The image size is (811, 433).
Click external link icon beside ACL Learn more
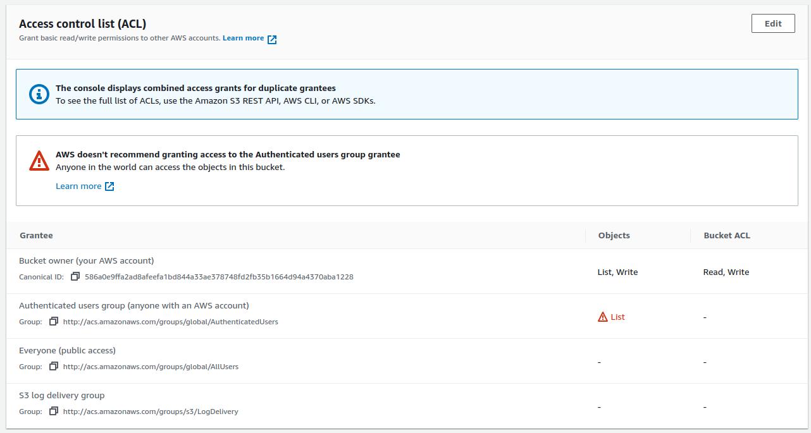click(272, 39)
